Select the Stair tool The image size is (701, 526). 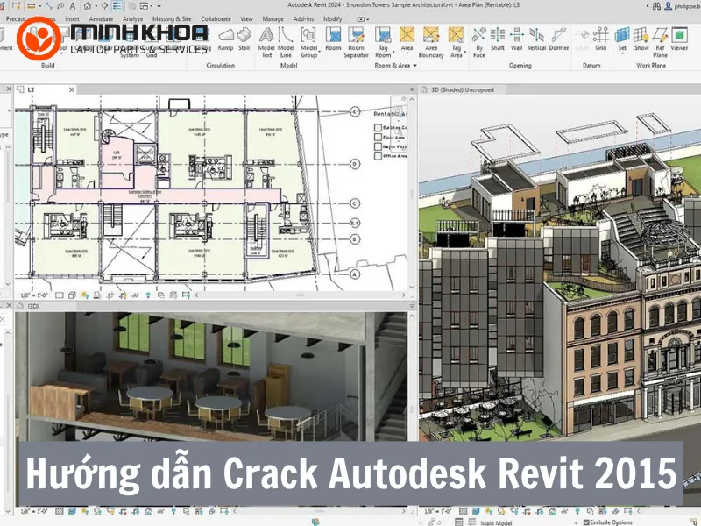coord(244,39)
